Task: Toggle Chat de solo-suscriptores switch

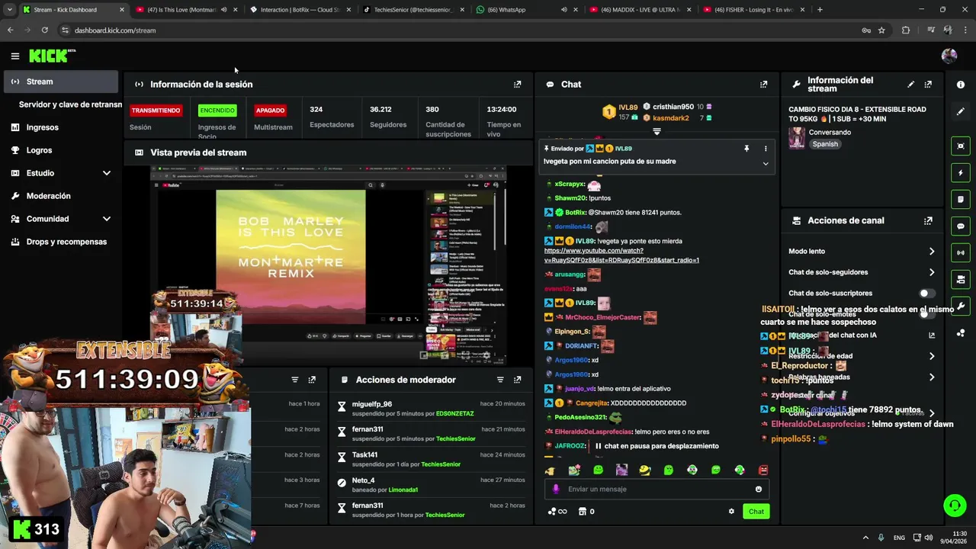Action: click(926, 293)
